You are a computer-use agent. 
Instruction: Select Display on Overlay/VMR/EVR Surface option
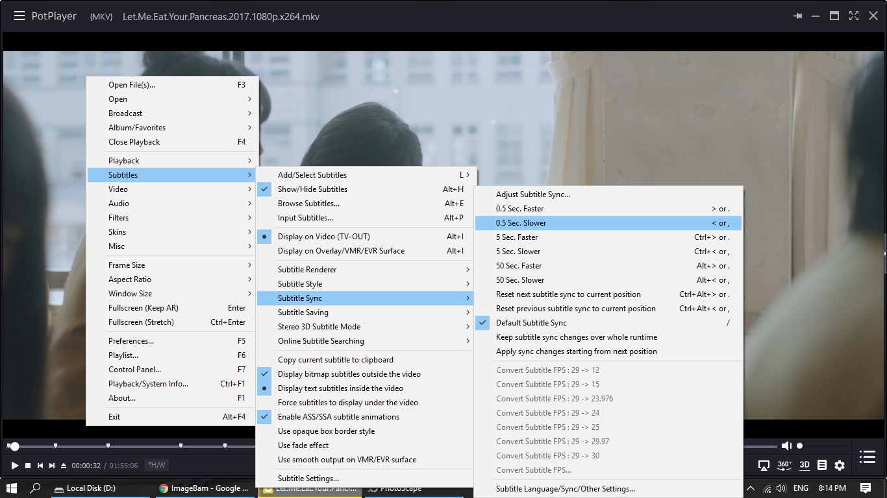point(341,251)
